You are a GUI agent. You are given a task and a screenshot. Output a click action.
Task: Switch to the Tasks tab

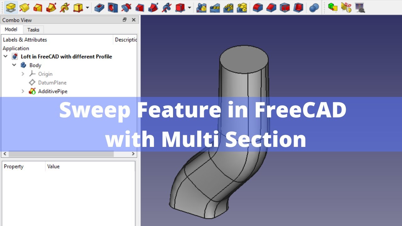(x=33, y=30)
